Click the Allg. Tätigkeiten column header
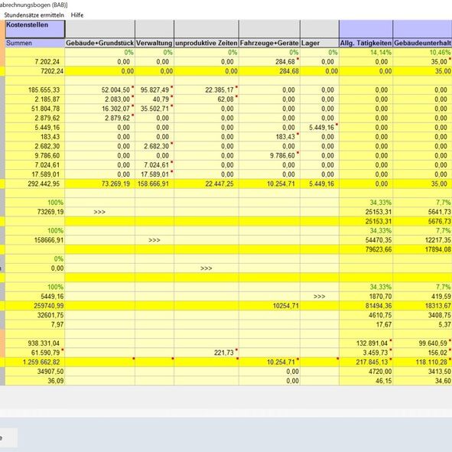This screenshot has width=452, height=452. coord(366,43)
